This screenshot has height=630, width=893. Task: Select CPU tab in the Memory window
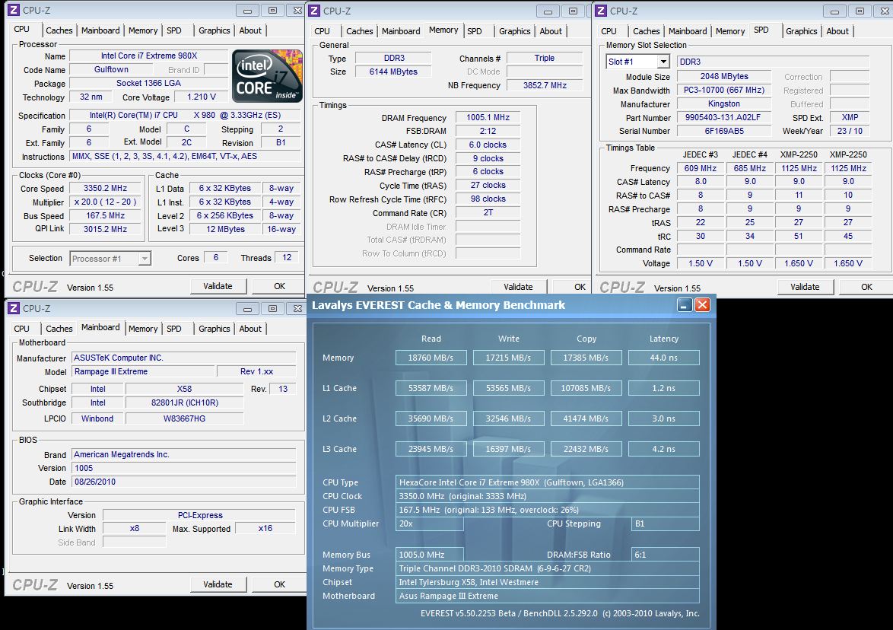click(322, 31)
